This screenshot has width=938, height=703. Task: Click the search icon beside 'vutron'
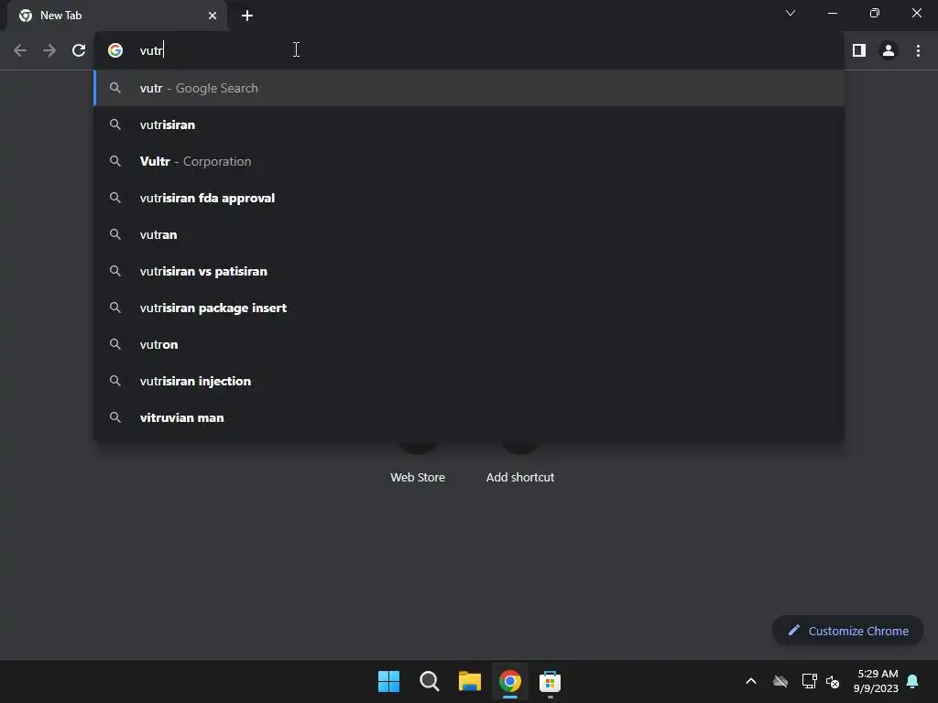[115, 344]
